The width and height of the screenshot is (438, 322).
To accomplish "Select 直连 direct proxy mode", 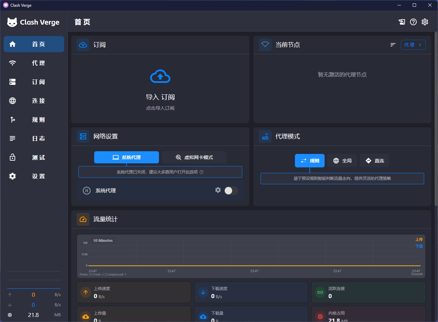I will click(x=375, y=161).
